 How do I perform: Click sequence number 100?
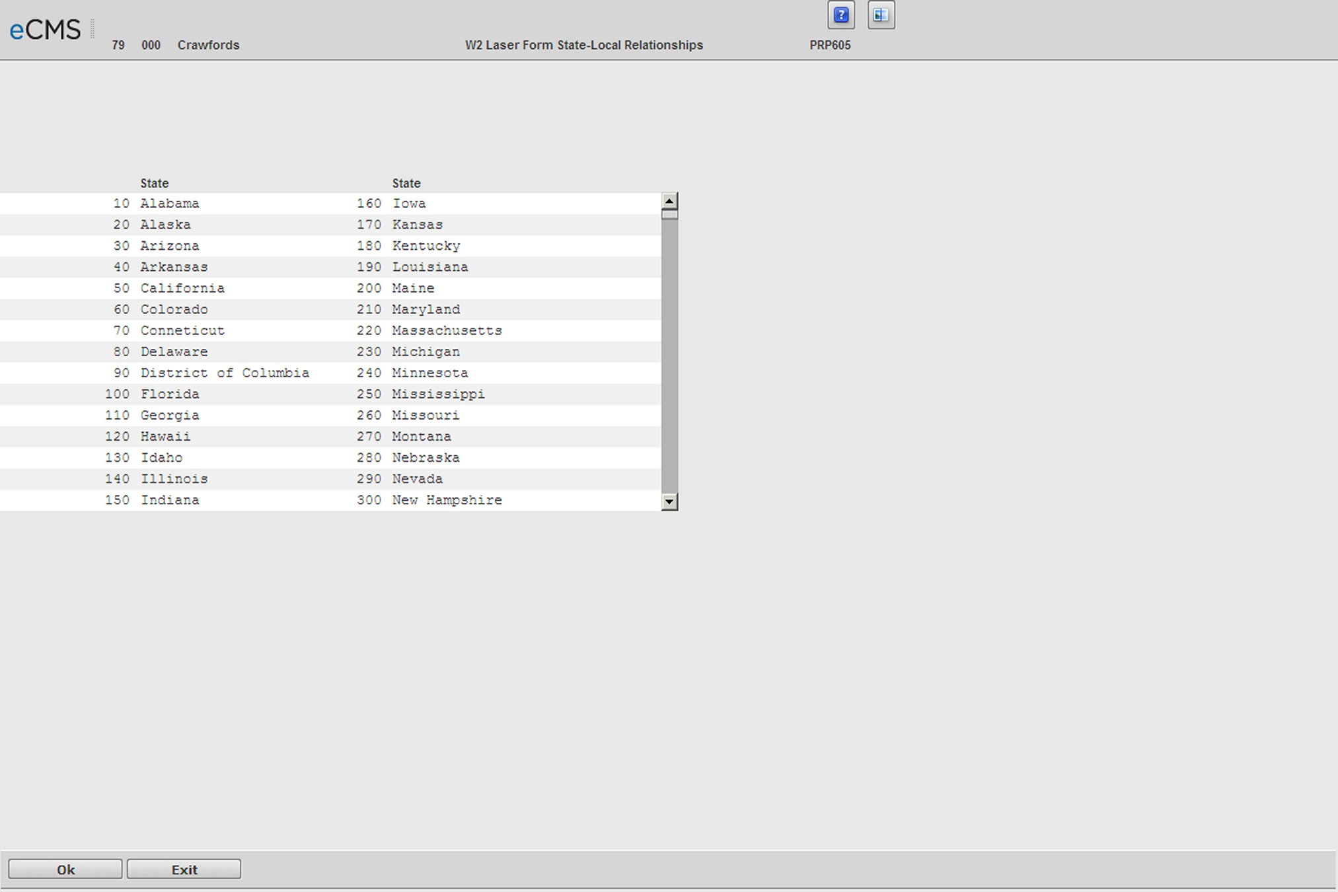tap(117, 394)
